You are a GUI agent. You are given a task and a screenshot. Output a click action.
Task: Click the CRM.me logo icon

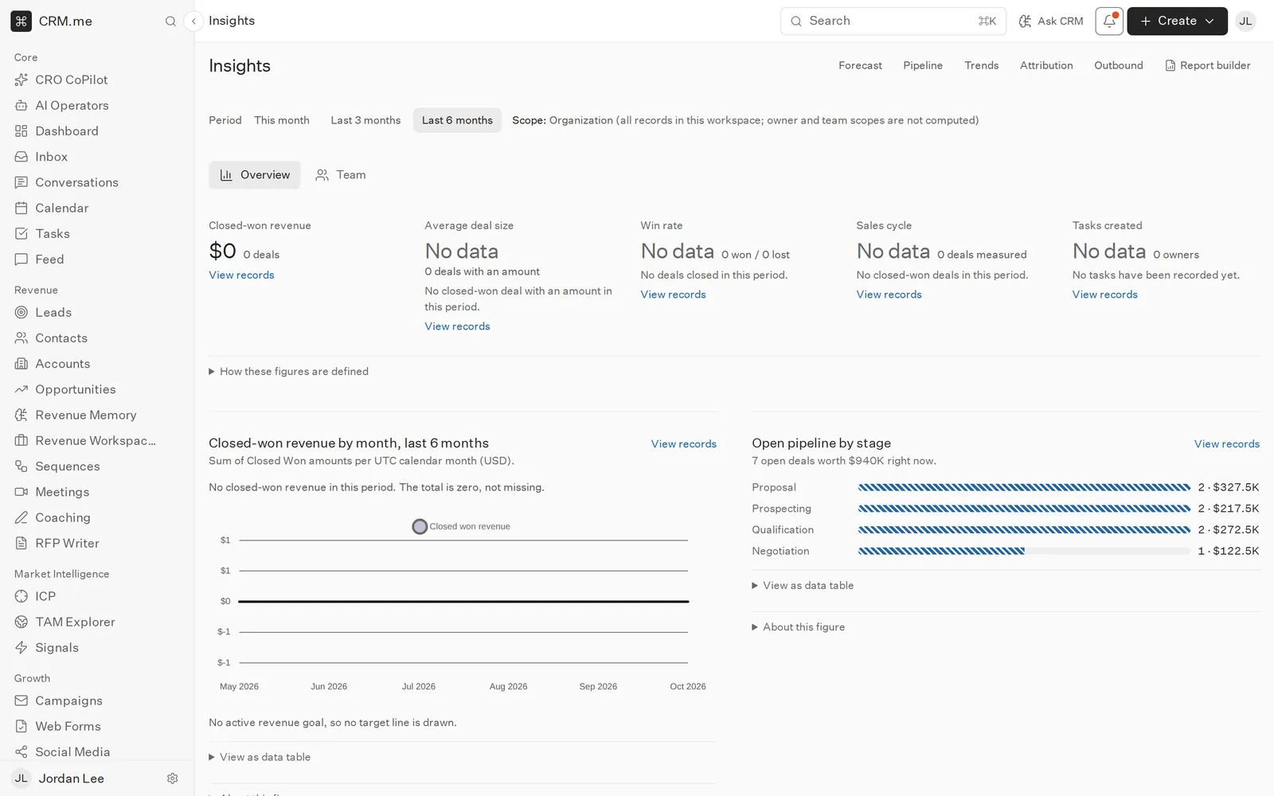click(21, 21)
